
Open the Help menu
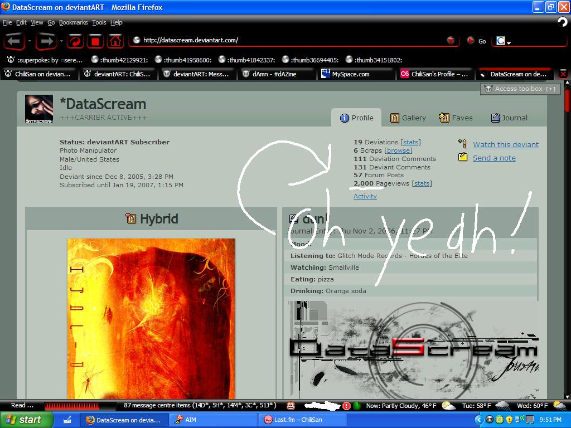[116, 22]
